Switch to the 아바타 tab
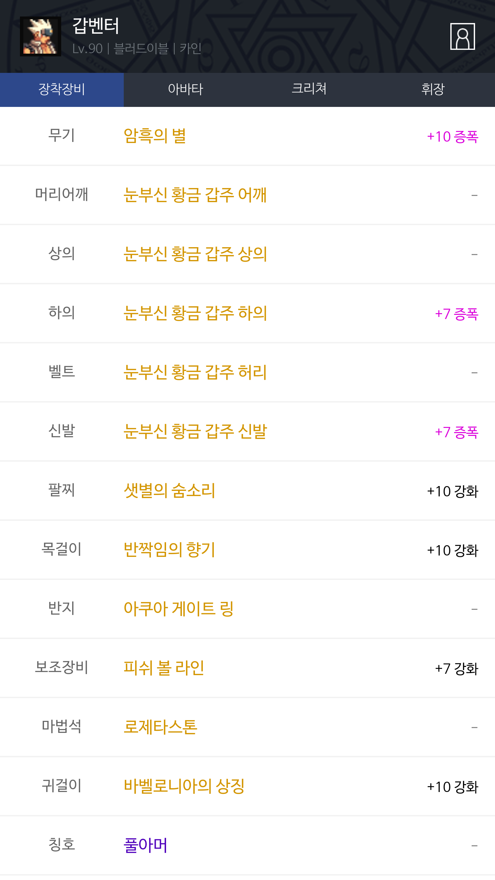The height and width of the screenshot is (880, 495). click(186, 89)
